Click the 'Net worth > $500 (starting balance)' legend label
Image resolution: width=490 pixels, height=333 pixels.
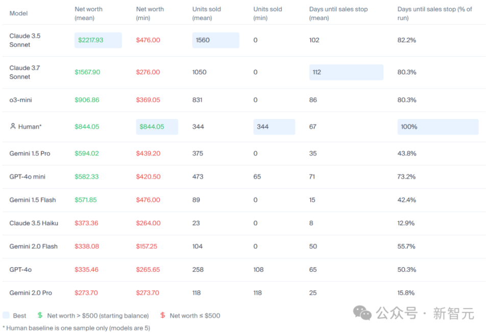[x=98, y=316]
